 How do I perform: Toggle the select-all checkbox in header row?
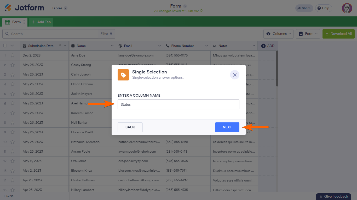click(4, 46)
